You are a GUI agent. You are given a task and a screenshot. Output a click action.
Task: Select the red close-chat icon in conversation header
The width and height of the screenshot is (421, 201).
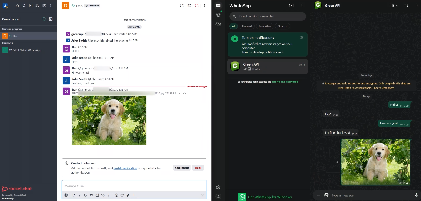[x=197, y=6]
